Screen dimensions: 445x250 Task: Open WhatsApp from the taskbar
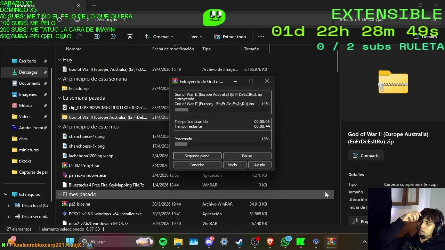click(x=285, y=242)
